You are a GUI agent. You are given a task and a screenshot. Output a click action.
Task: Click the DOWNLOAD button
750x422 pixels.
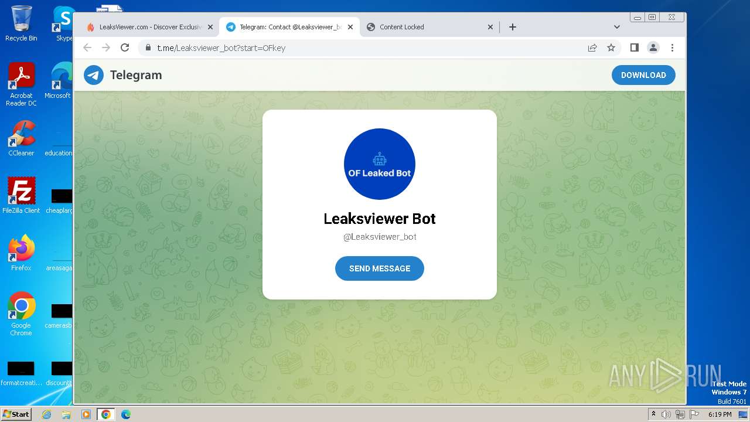coord(643,75)
